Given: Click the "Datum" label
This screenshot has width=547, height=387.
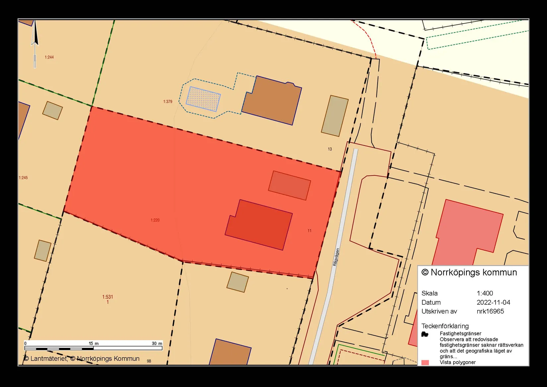Looking at the screenshot, I should [x=431, y=302].
